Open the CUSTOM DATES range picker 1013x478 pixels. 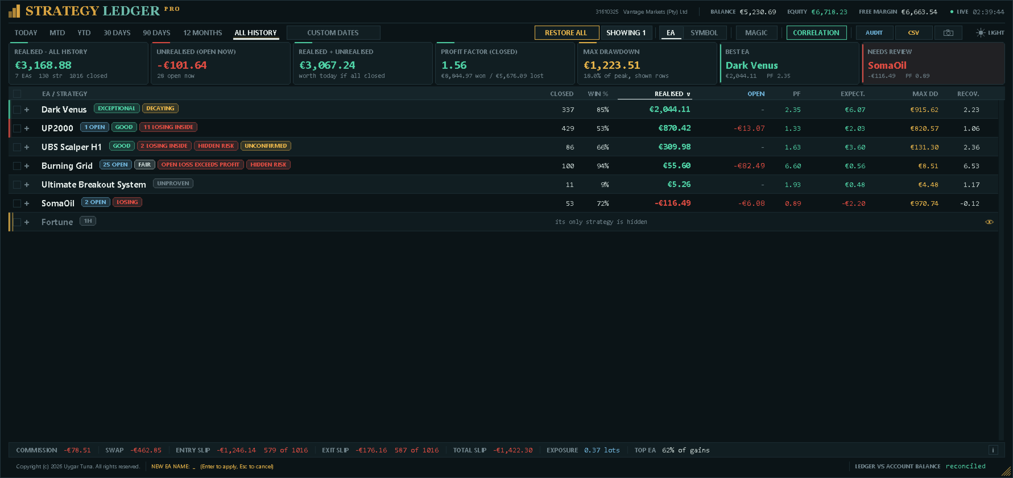pyautogui.click(x=333, y=33)
